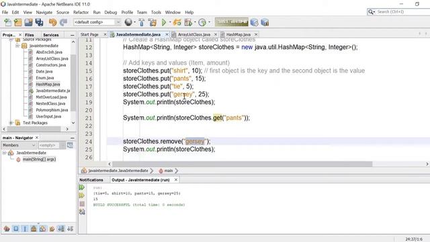Viewport: 430px width, 242px height.
Task: Open the Refactor menu
Action: [x=81, y=12]
